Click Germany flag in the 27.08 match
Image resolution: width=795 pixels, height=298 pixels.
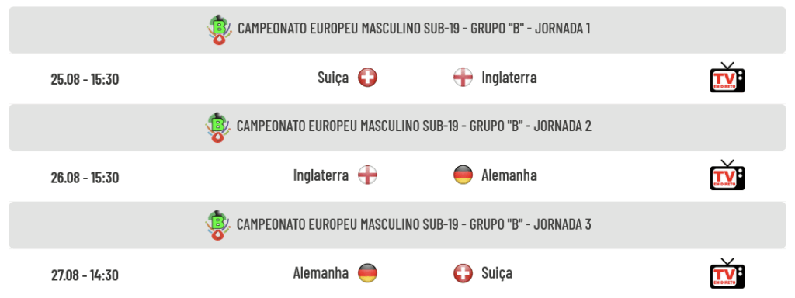(367, 273)
